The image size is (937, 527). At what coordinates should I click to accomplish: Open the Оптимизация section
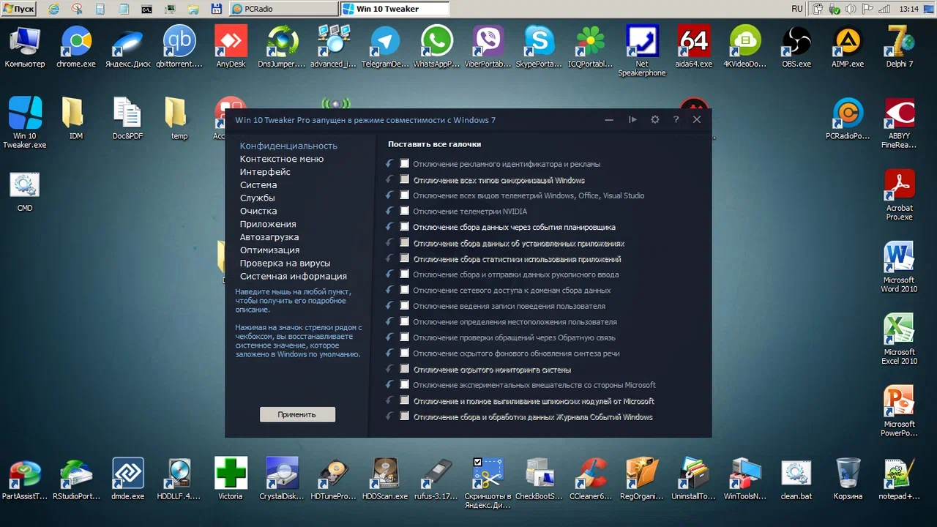click(269, 250)
